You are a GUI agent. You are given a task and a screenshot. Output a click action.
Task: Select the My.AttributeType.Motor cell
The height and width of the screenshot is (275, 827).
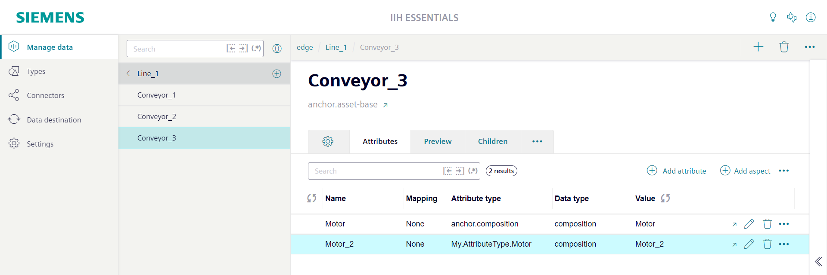pos(491,244)
